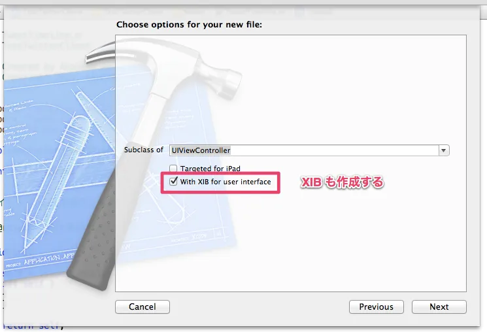Click the Choose options for your new file heading
The height and width of the screenshot is (332, 487).
189,25
